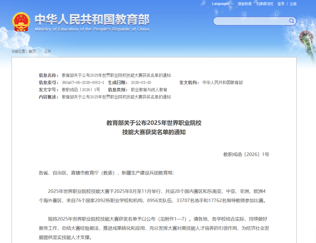
Task: Click the 发文机构 issuing agency value
Action: point(222,83)
